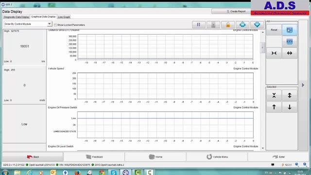Viewport: 311px width, 175px height.
Task: Click the green Camtasia taskbar icon
Action: (x=138, y=173)
